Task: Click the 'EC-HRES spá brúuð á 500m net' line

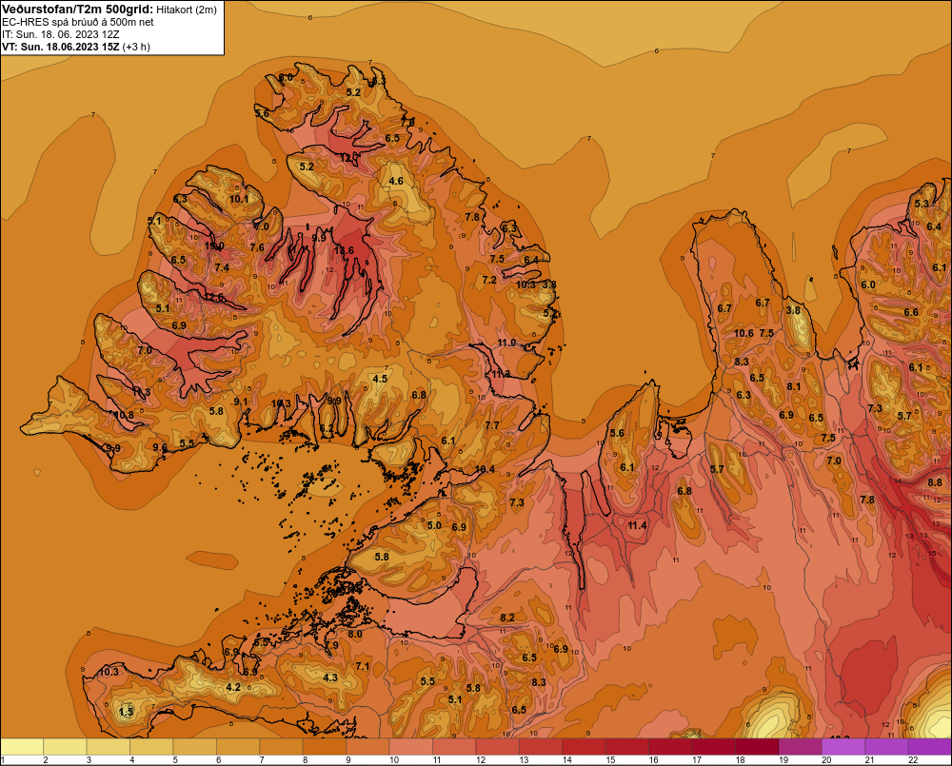Action: tap(78, 22)
